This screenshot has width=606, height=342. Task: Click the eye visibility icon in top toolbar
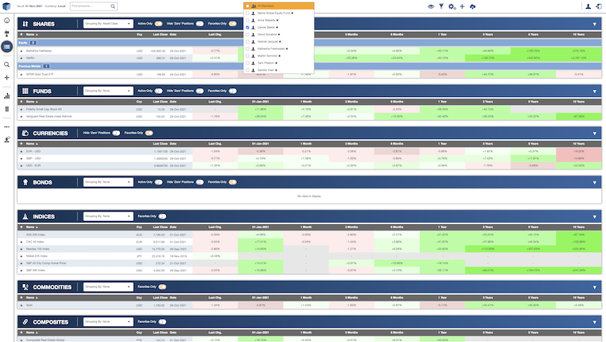pyautogui.click(x=431, y=6)
